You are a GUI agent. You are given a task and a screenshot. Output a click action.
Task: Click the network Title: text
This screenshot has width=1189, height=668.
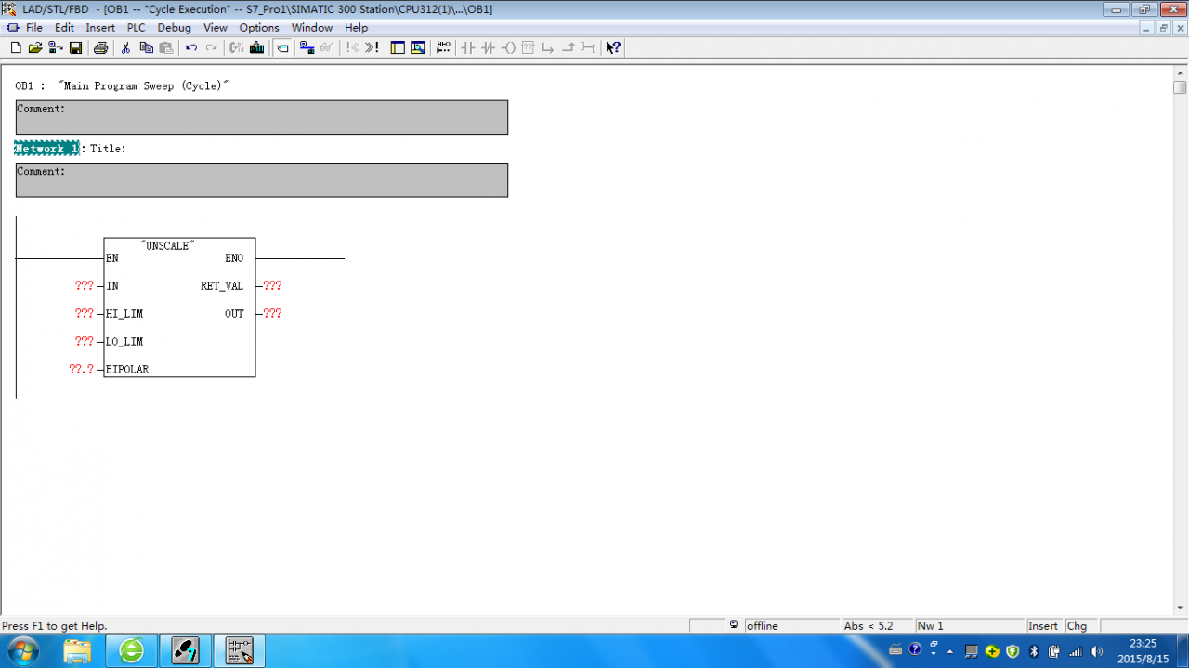coord(108,149)
